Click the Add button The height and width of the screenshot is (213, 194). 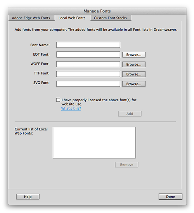pos(130,114)
